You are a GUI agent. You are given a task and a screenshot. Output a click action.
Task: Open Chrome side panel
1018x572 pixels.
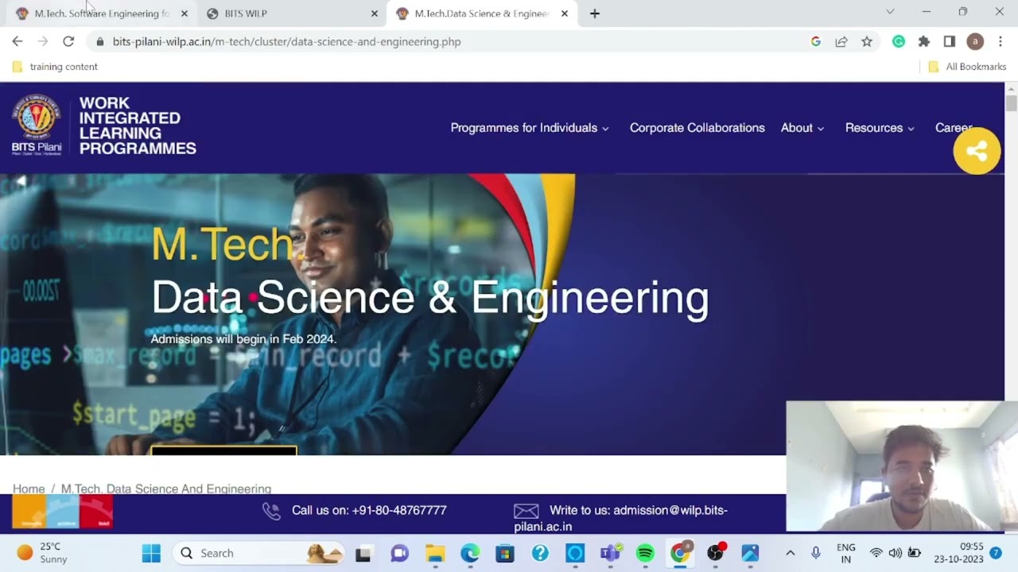[x=950, y=41]
